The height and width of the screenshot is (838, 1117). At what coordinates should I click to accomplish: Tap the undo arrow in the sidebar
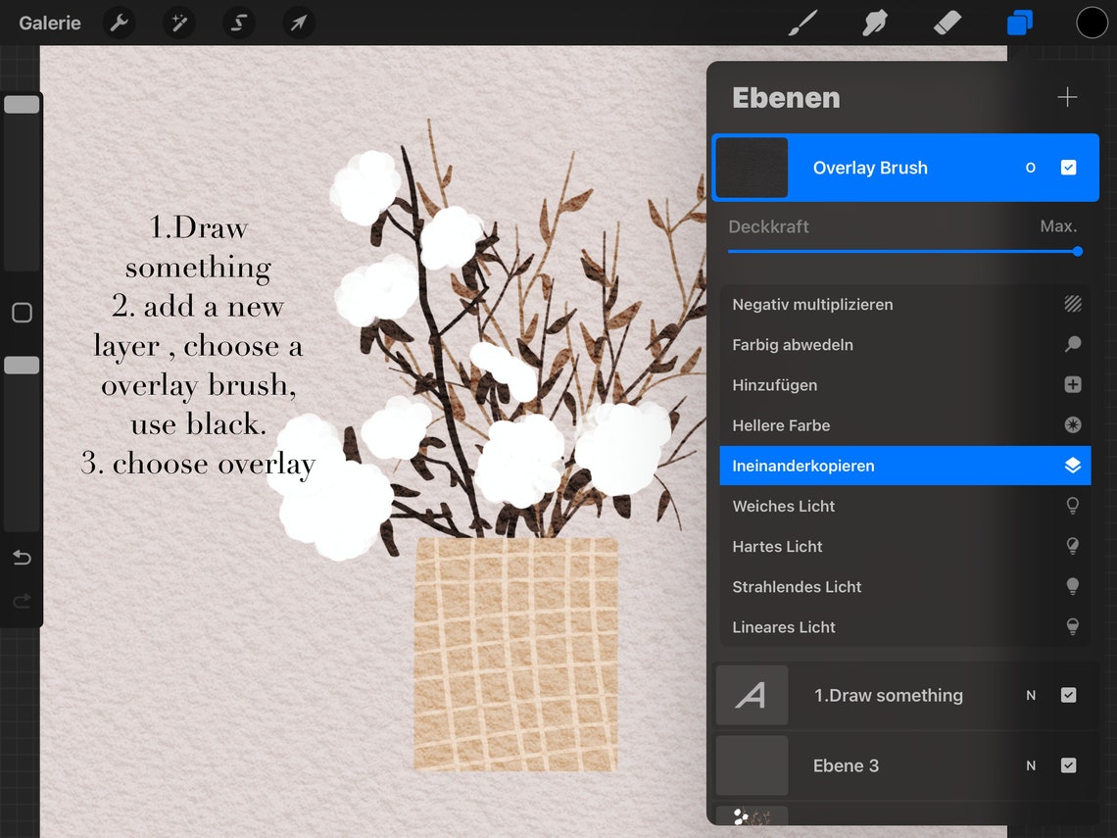pos(21,557)
